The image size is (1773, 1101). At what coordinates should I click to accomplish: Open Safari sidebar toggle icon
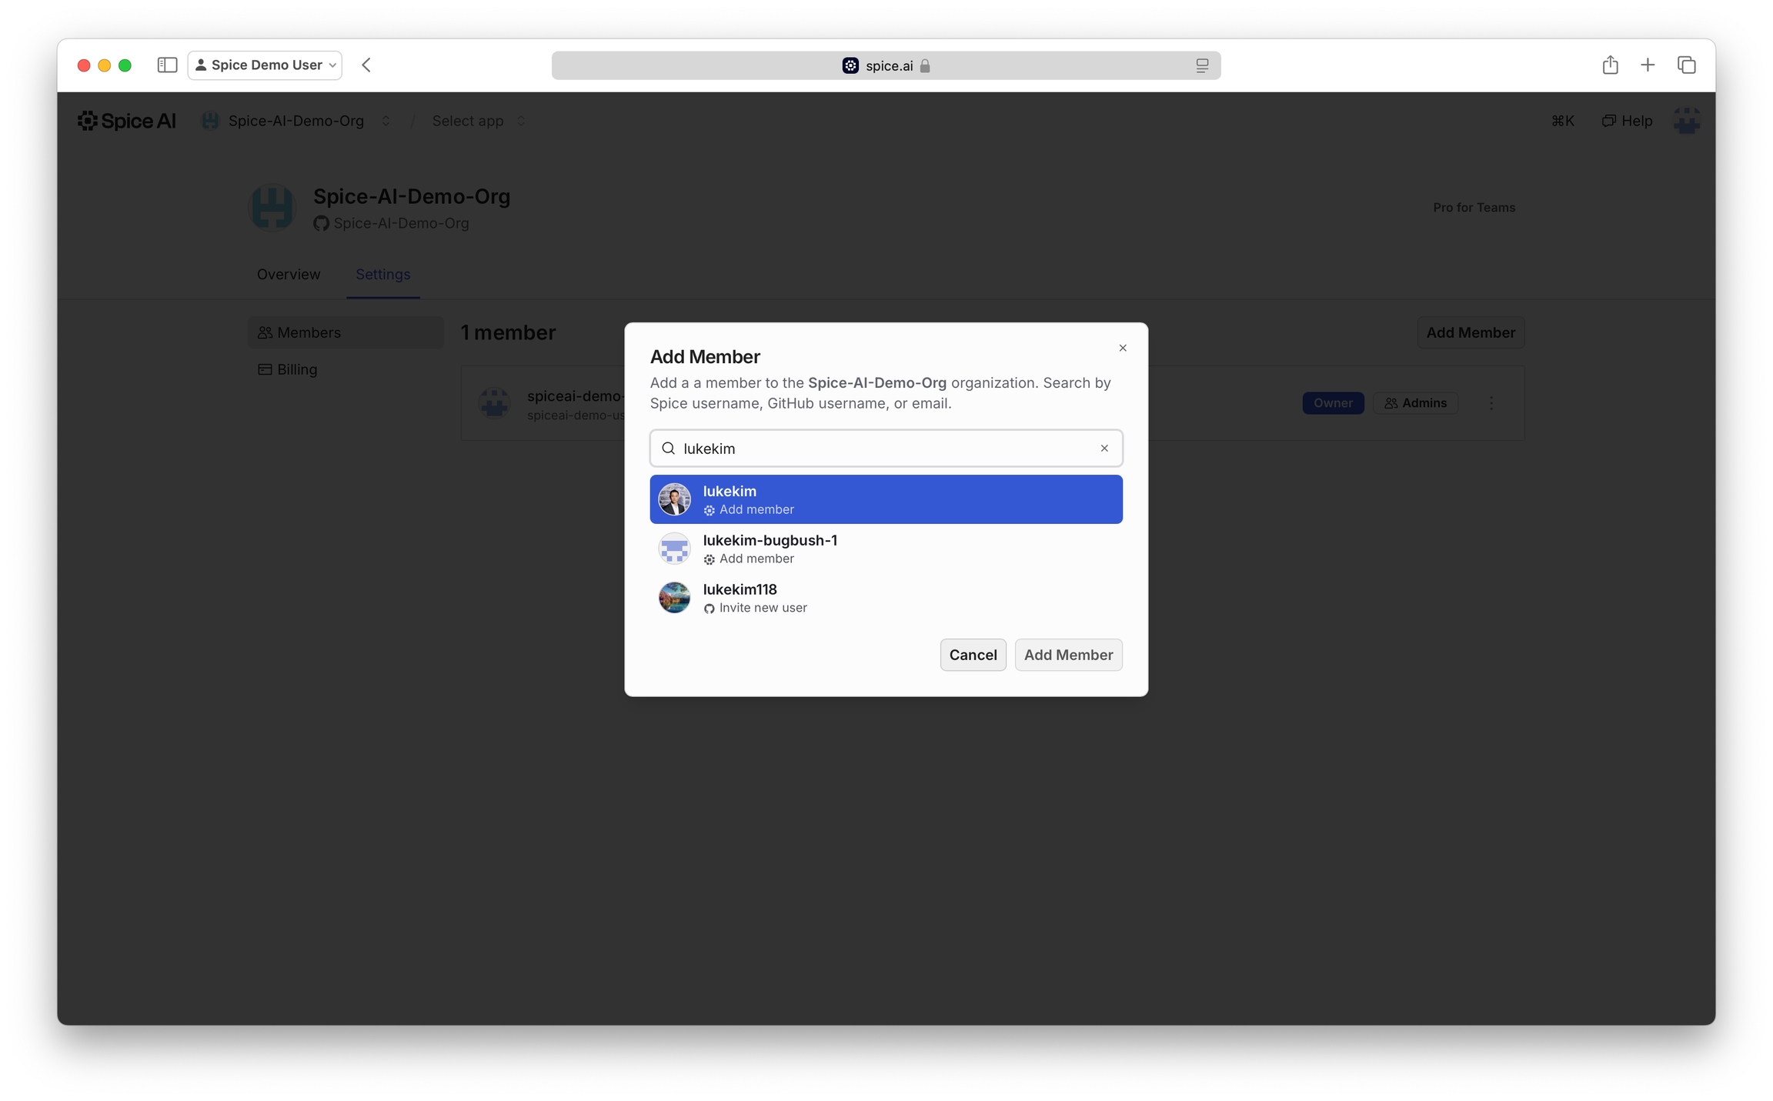(x=167, y=65)
